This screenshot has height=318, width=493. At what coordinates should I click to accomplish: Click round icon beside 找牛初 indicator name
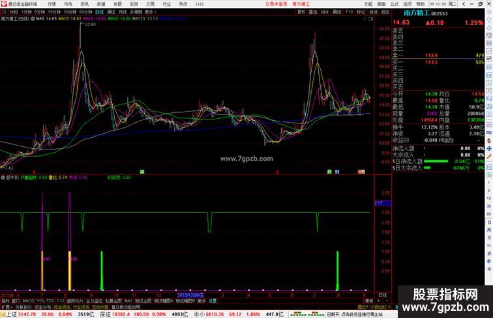pyautogui.click(x=3, y=178)
